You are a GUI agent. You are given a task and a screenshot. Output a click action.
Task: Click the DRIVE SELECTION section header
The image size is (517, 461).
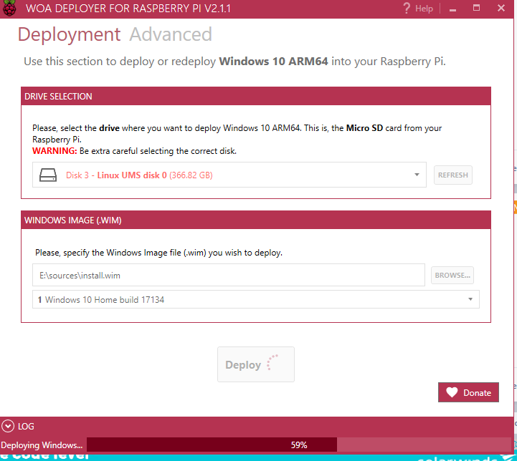pyautogui.click(x=256, y=97)
